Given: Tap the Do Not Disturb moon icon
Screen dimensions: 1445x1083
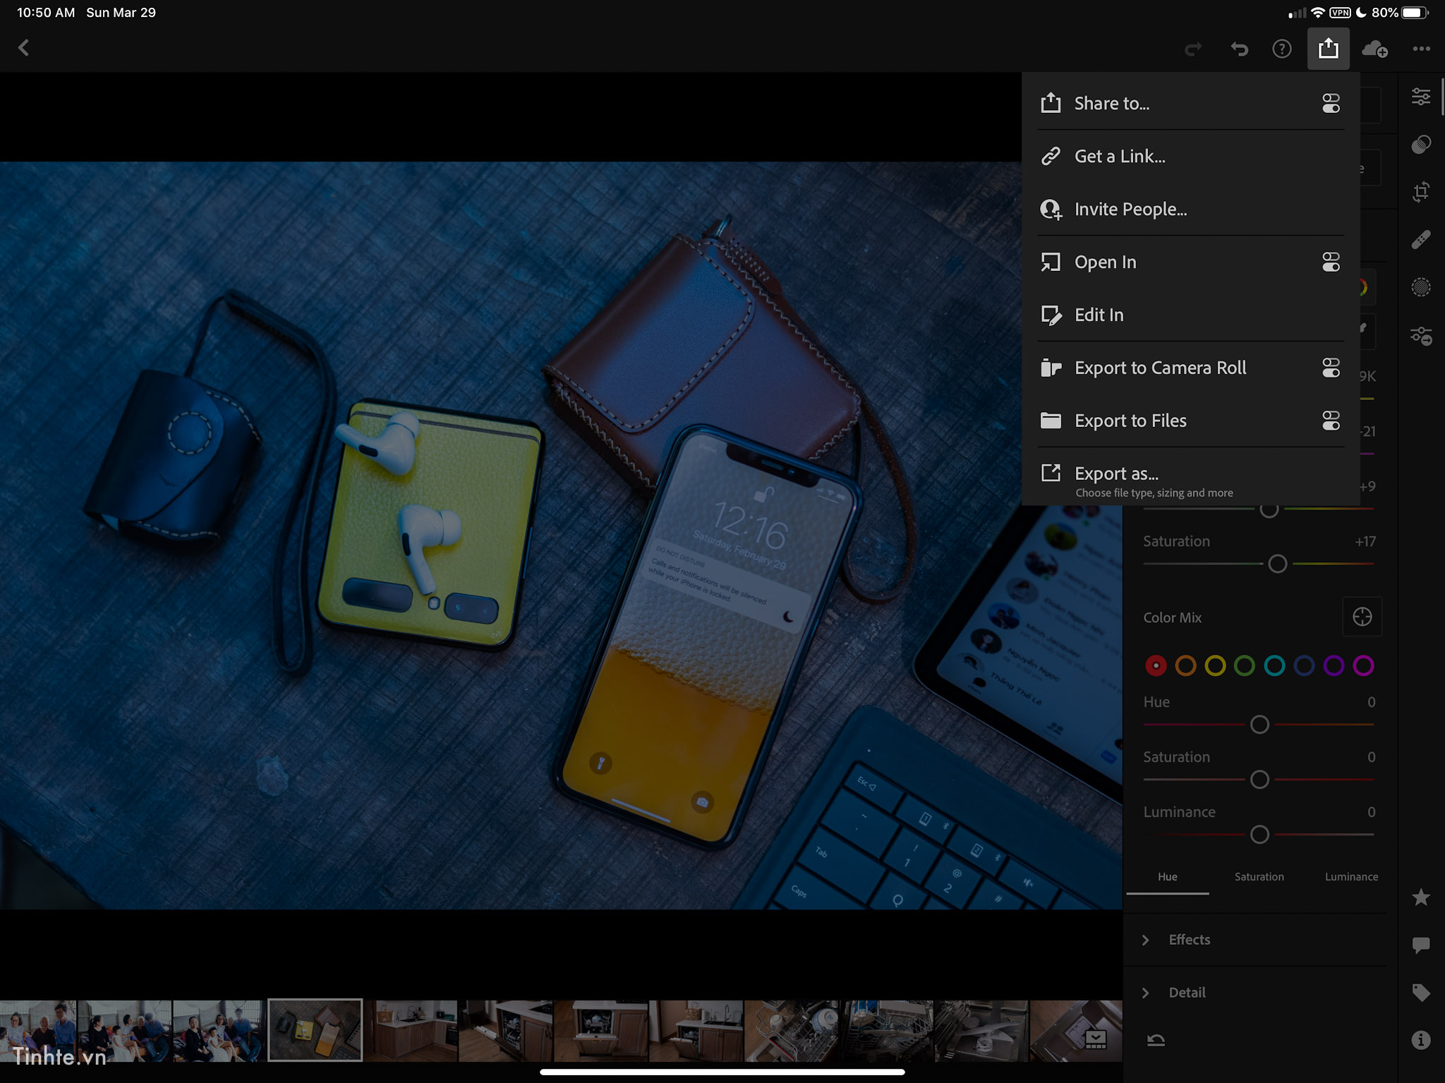Looking at the screenshot, I should (x=1361, y=13).
